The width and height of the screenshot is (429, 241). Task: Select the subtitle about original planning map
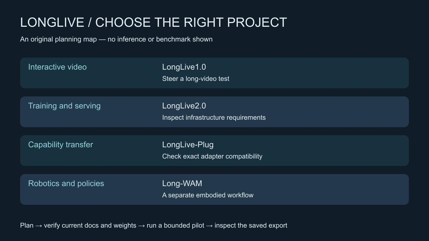point(116,39)
